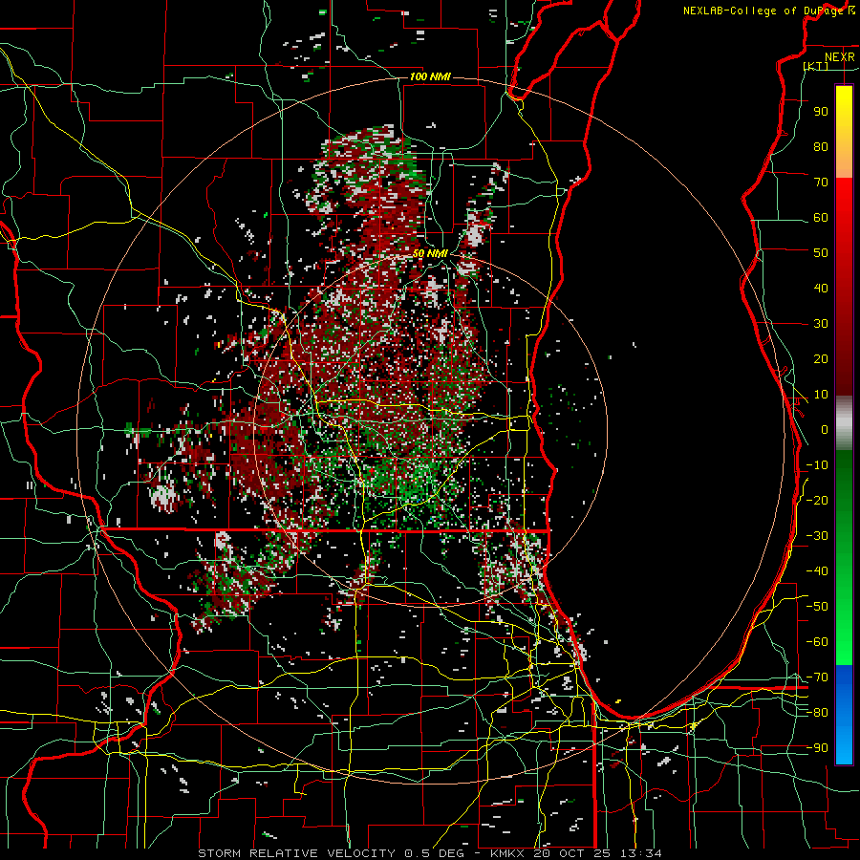Click the -20 value on velocity scale
The image size is (860, 860).
click(817, 500)
